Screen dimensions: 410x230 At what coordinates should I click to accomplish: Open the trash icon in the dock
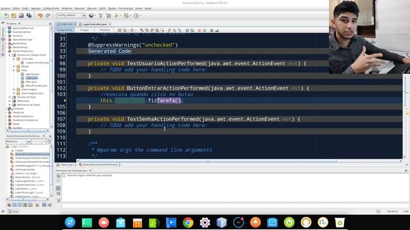pyautogui.click(x=340, y=222)
